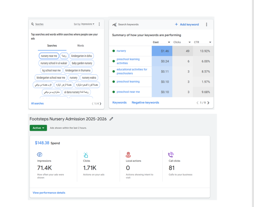Open the Active campaign status dropdown

point(39,128)
